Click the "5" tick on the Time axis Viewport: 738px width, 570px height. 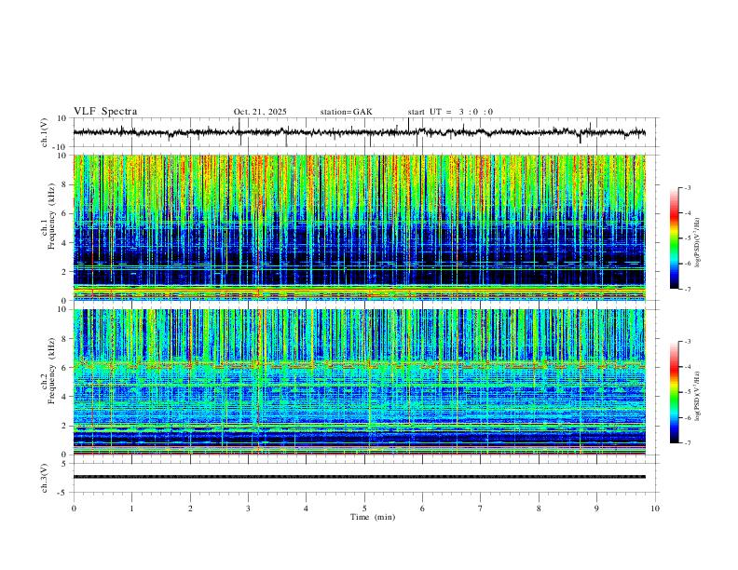coord(364,509)
